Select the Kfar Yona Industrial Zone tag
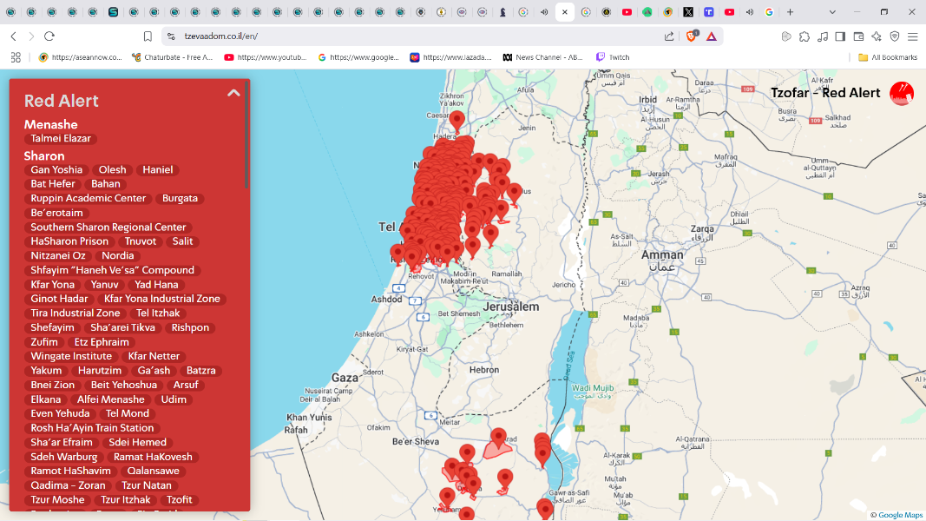This screenshot has width=926, height=521. tap(161, 299)
